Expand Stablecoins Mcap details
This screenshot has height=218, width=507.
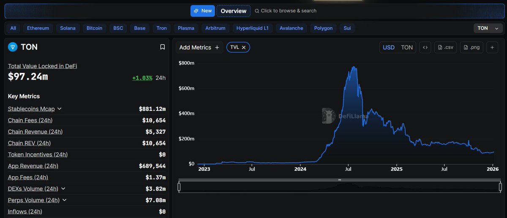point(59,109)
